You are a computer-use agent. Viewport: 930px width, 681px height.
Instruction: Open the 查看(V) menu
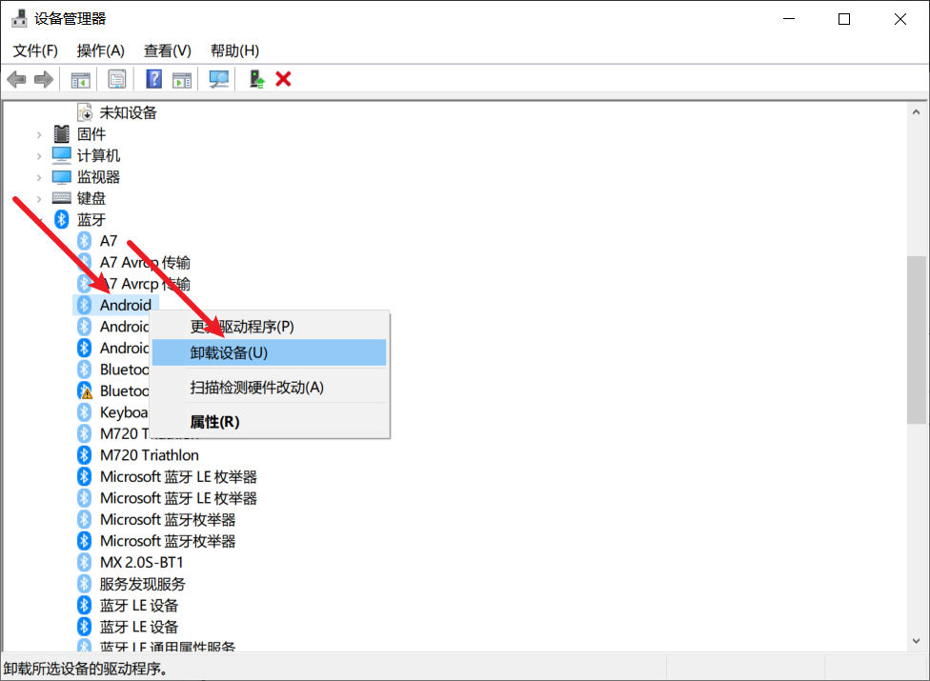(168, 50)
